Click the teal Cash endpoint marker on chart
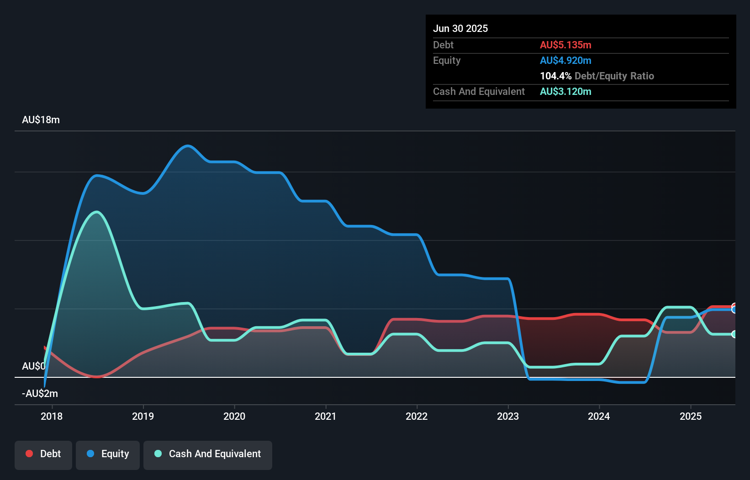The image size is (750, 480). point(734,334)
